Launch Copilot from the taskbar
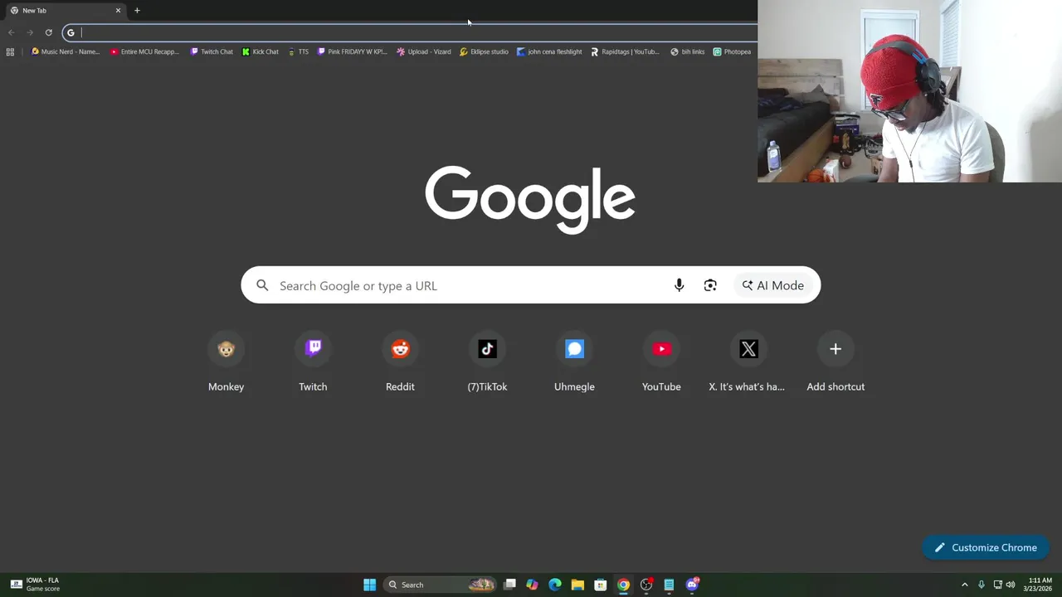The image size is (1062, 597). click(x=532, y=585)
